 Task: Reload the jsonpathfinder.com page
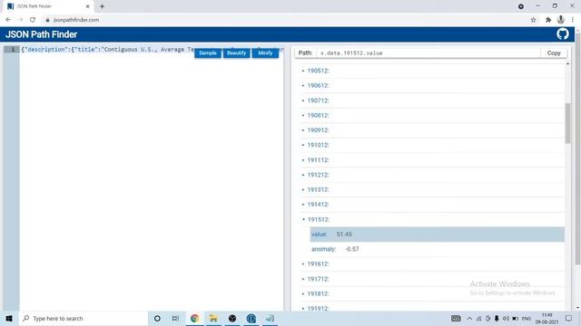coord(33,20)
